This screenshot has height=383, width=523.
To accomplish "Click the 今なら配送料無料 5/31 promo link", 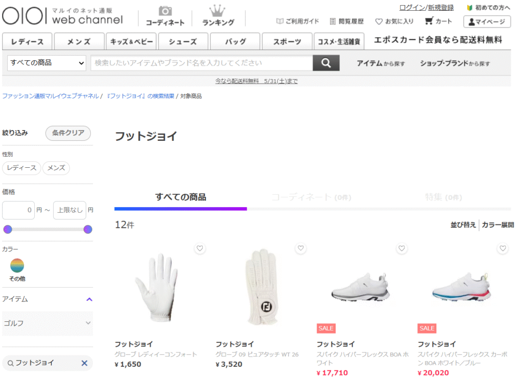I will point(256,81).
